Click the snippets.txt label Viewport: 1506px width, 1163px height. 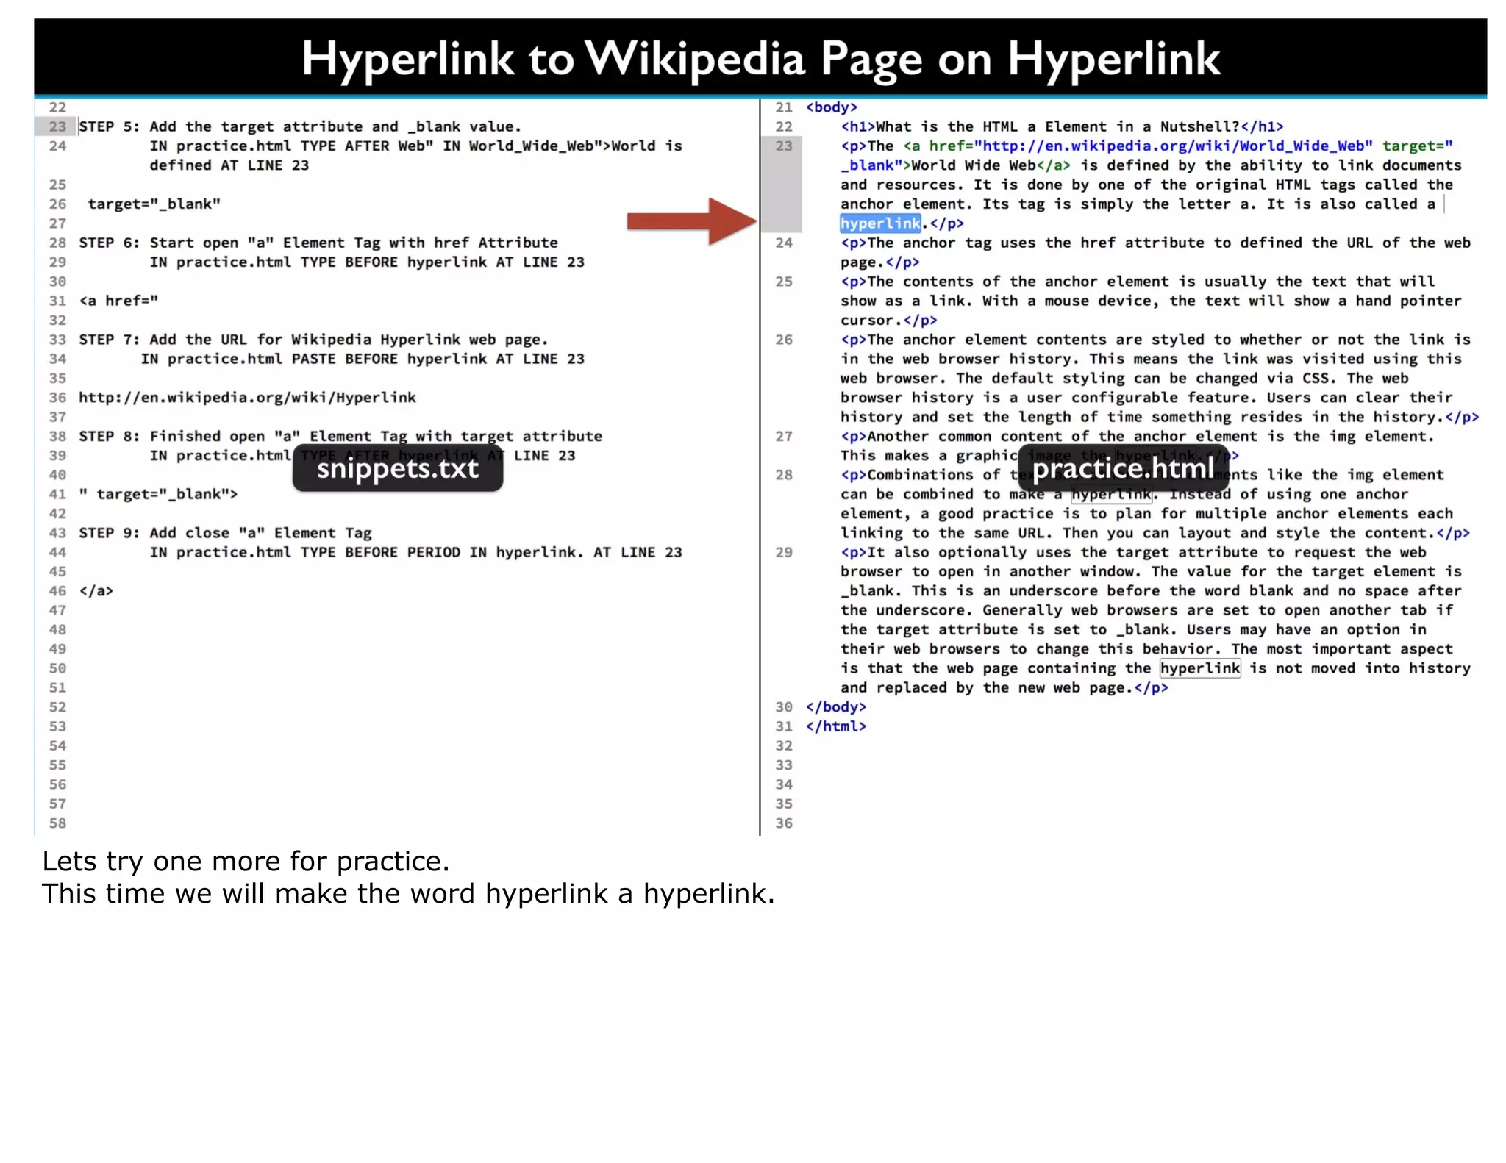click(x=398, y=468)
